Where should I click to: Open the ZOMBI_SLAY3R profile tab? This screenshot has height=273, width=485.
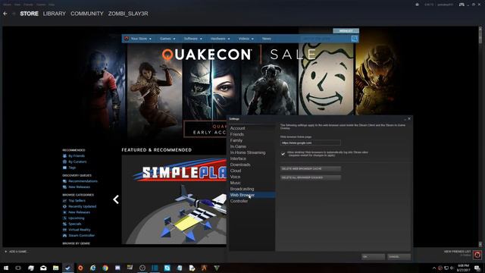click(x=128, y=14)
